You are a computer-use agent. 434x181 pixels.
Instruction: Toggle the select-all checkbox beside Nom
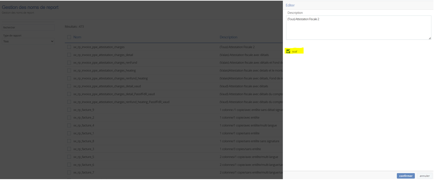(69, 37)
